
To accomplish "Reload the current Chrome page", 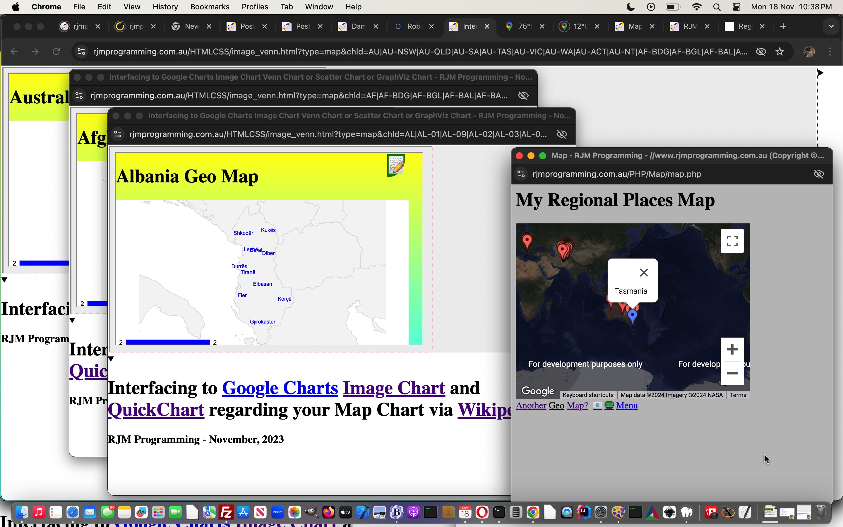I will point(56,52).
